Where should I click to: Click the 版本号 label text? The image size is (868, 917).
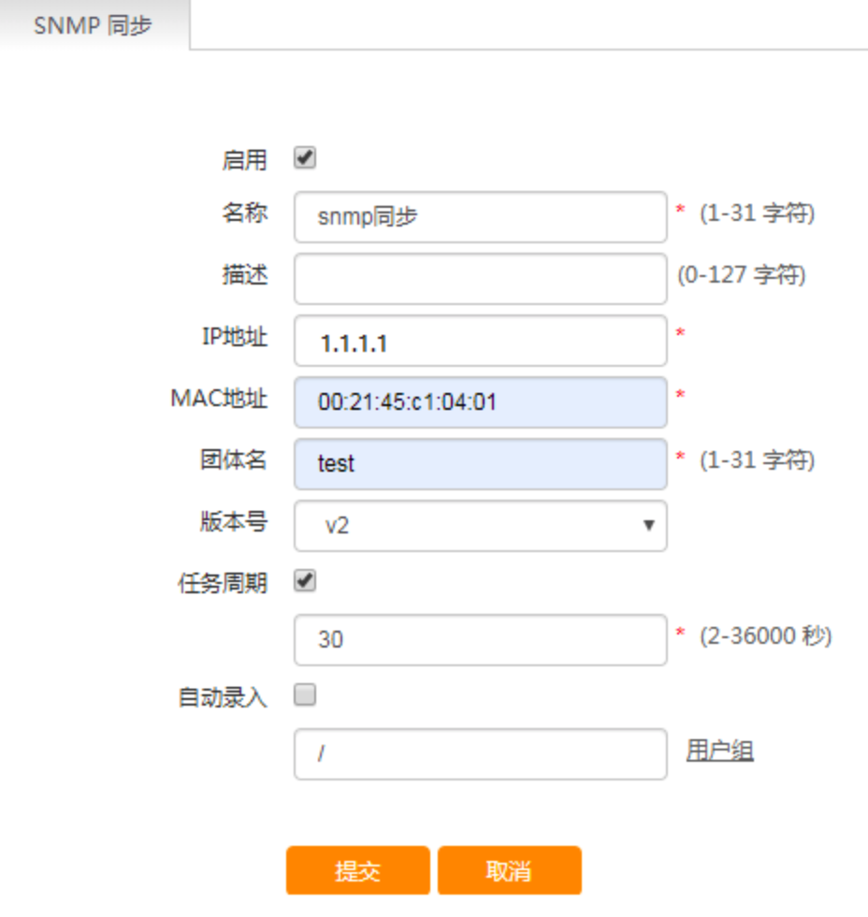click(x=234, y=521)
